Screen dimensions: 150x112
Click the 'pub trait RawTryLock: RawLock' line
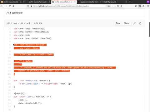pyautogui.click(x=32, y=81)
